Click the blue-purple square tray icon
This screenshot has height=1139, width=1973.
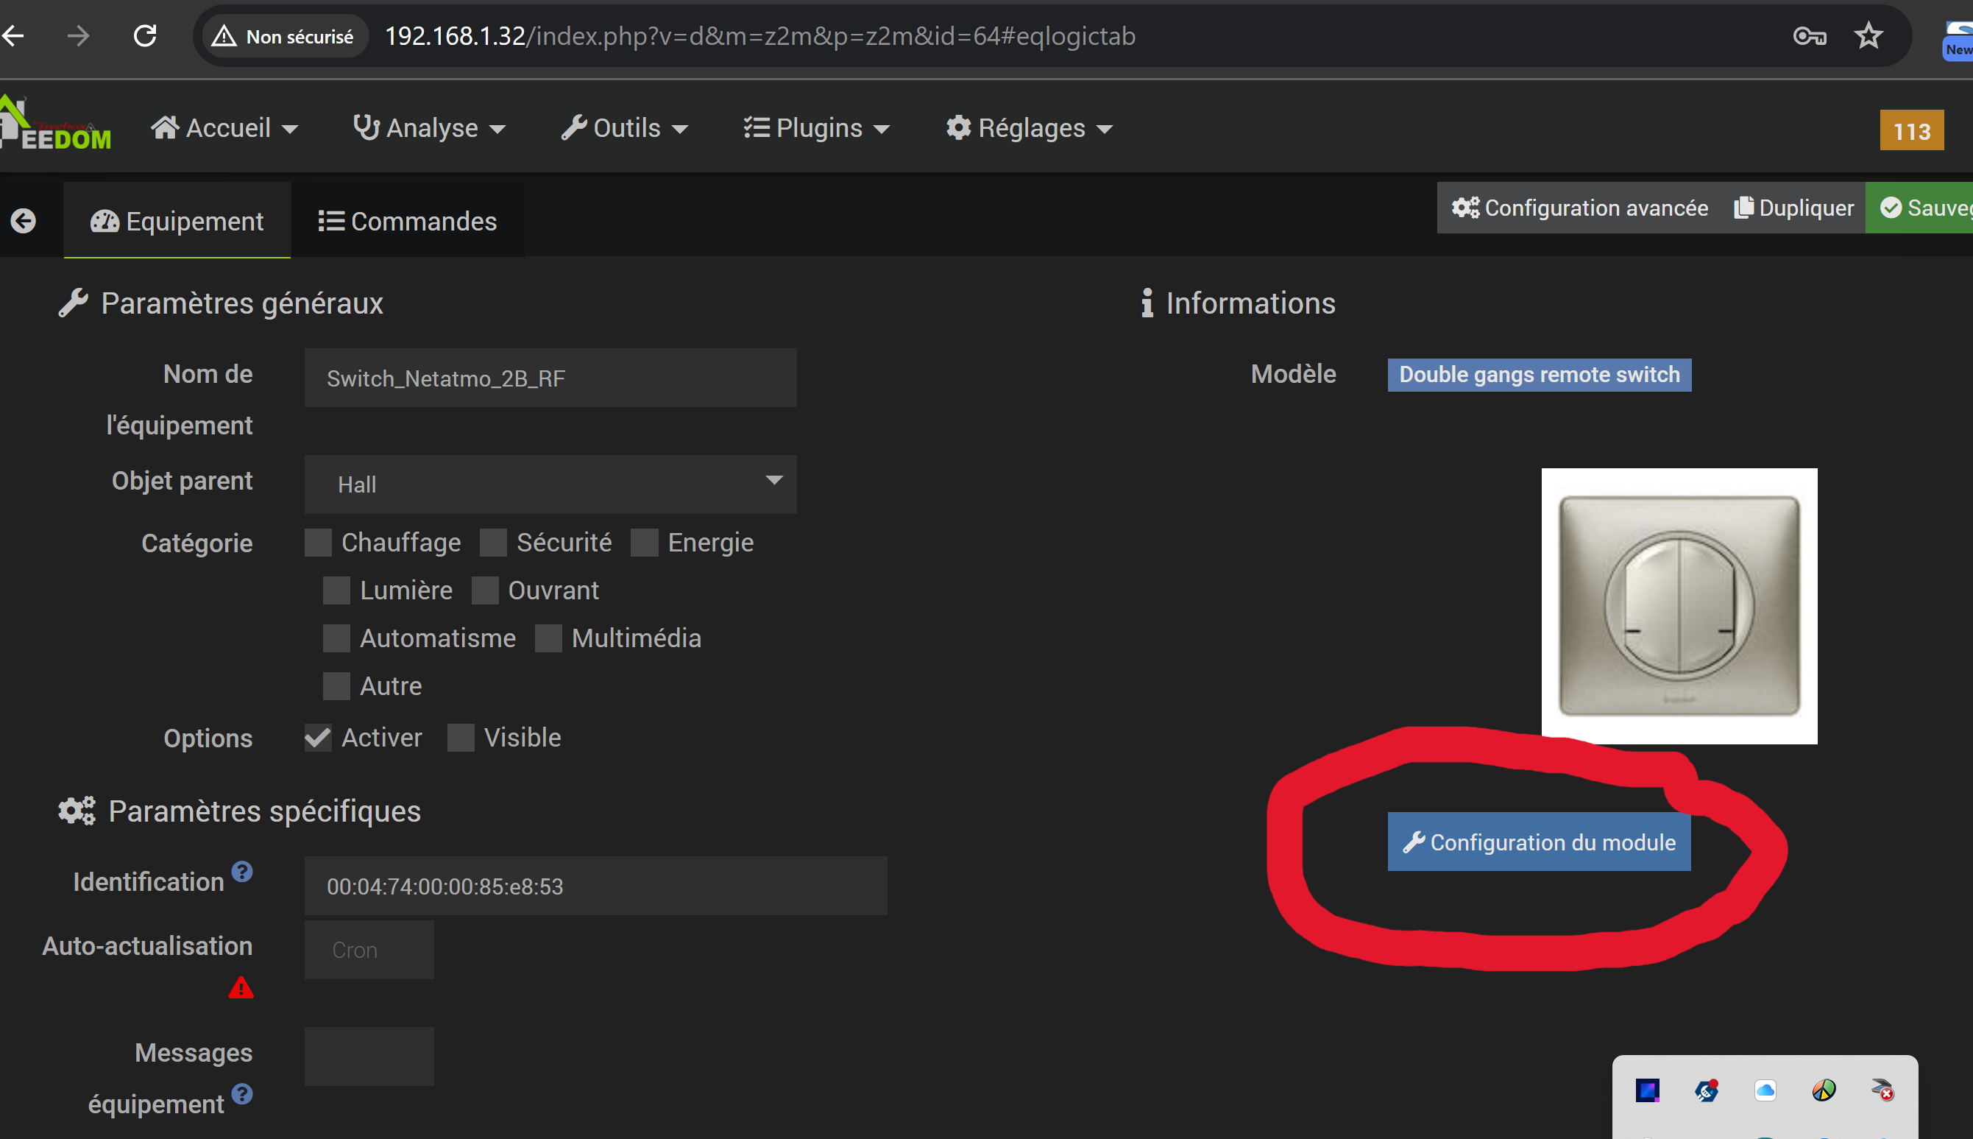click(1647, 1090)
